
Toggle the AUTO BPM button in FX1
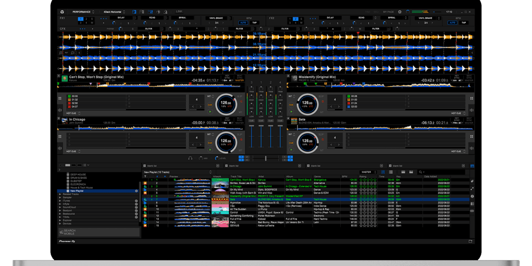[243, 22]
